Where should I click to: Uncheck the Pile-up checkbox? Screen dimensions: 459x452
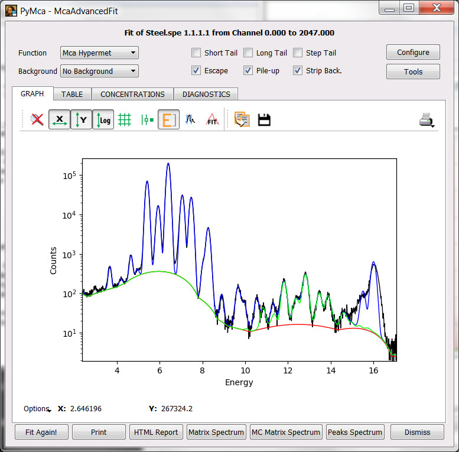pos(248,71)
